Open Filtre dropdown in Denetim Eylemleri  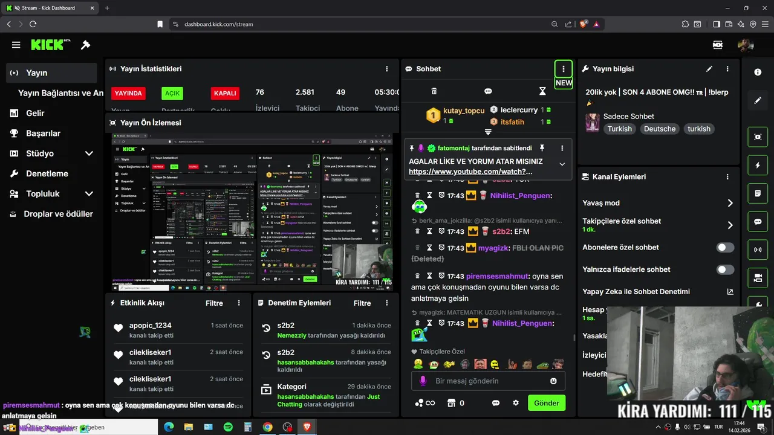(362, 303)
